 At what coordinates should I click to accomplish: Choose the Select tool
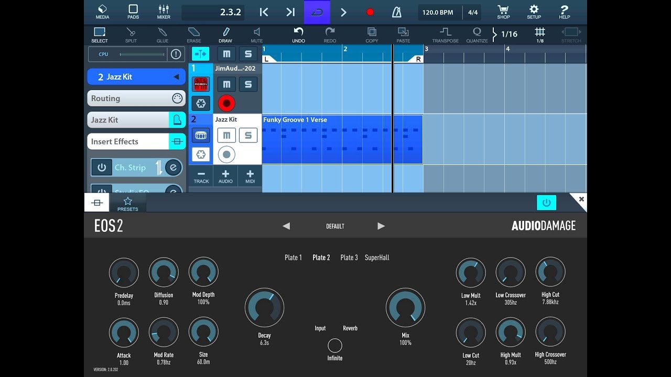click(100, 35)
